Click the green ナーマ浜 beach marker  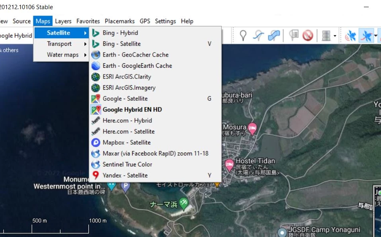(183, 203)
